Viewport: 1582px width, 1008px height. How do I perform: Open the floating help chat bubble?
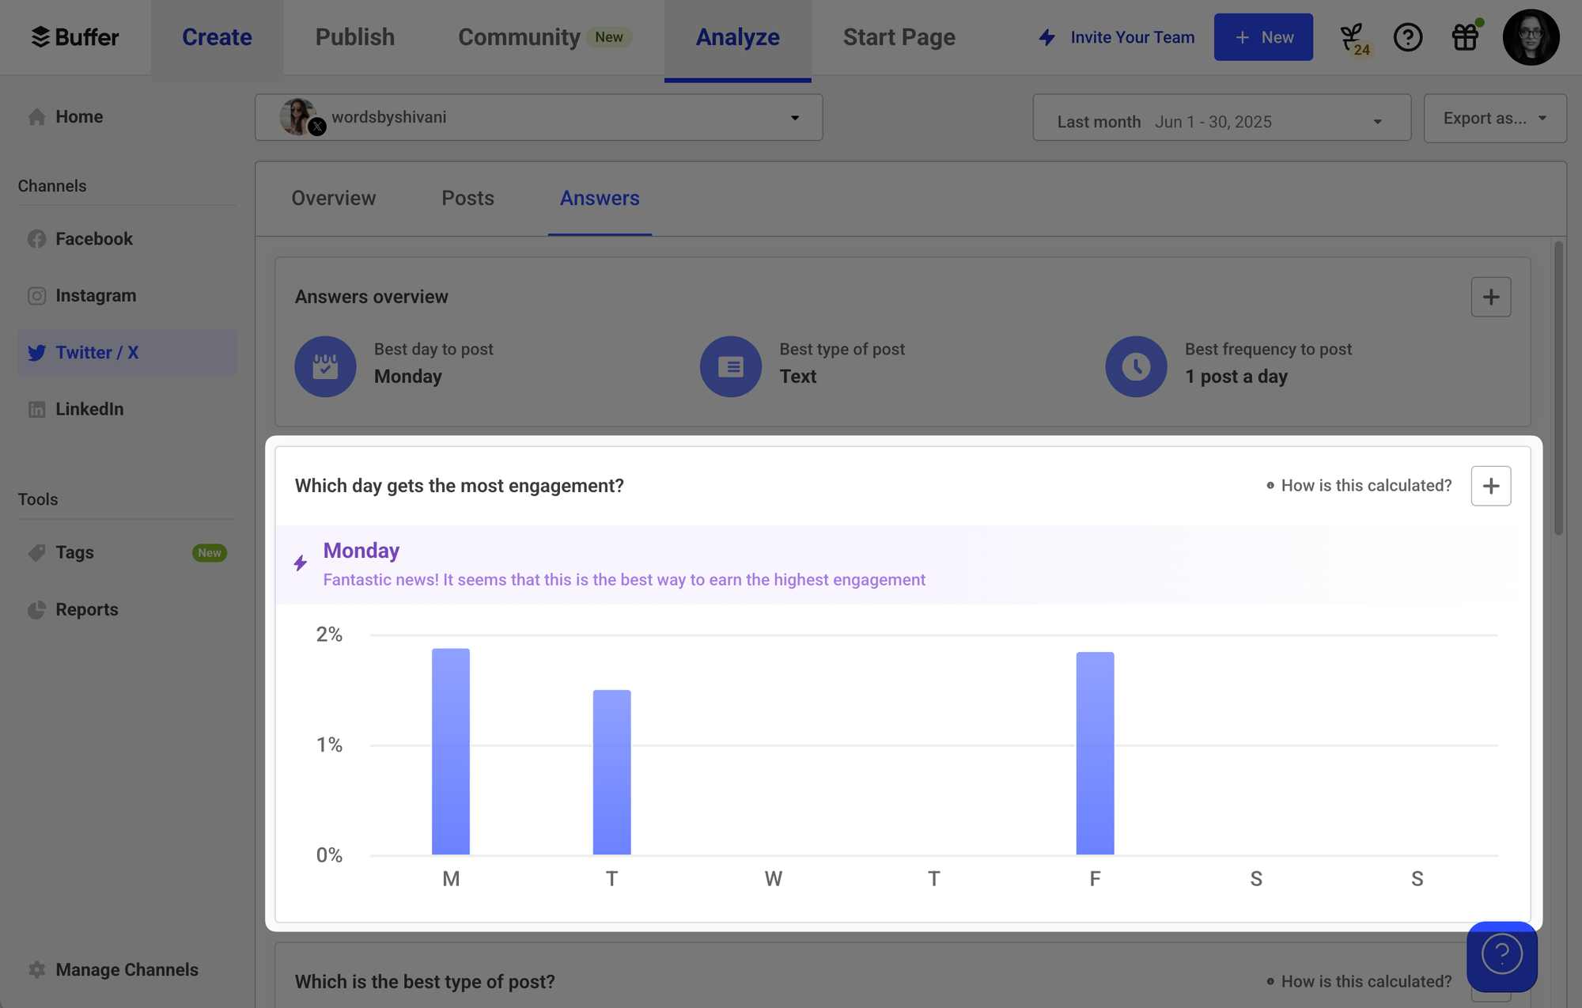pyautogui.click(x=1501, y=954)
